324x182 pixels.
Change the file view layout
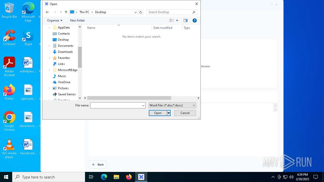172,20
